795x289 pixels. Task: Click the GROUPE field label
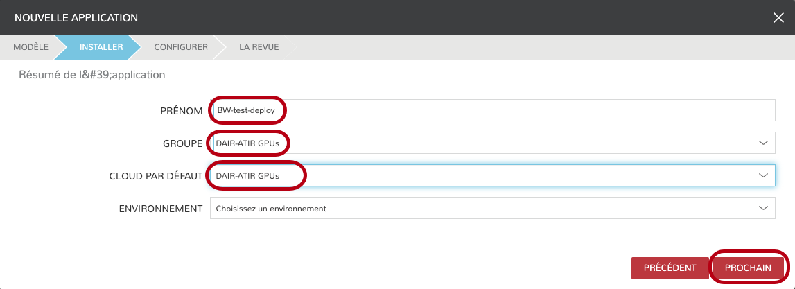click(x=177, y=143)
